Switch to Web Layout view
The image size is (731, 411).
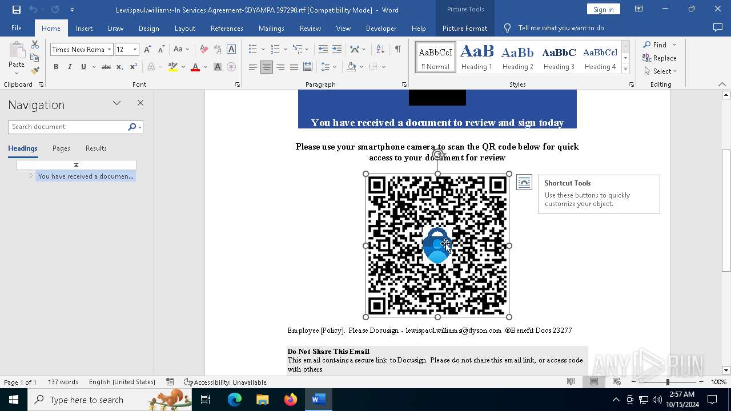pos(617,382)
